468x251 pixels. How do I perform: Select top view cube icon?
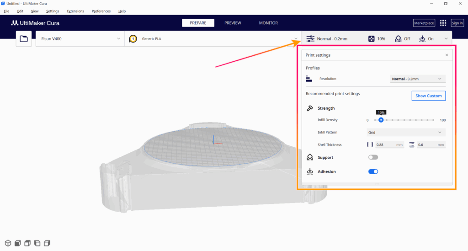tap(27, 243)
